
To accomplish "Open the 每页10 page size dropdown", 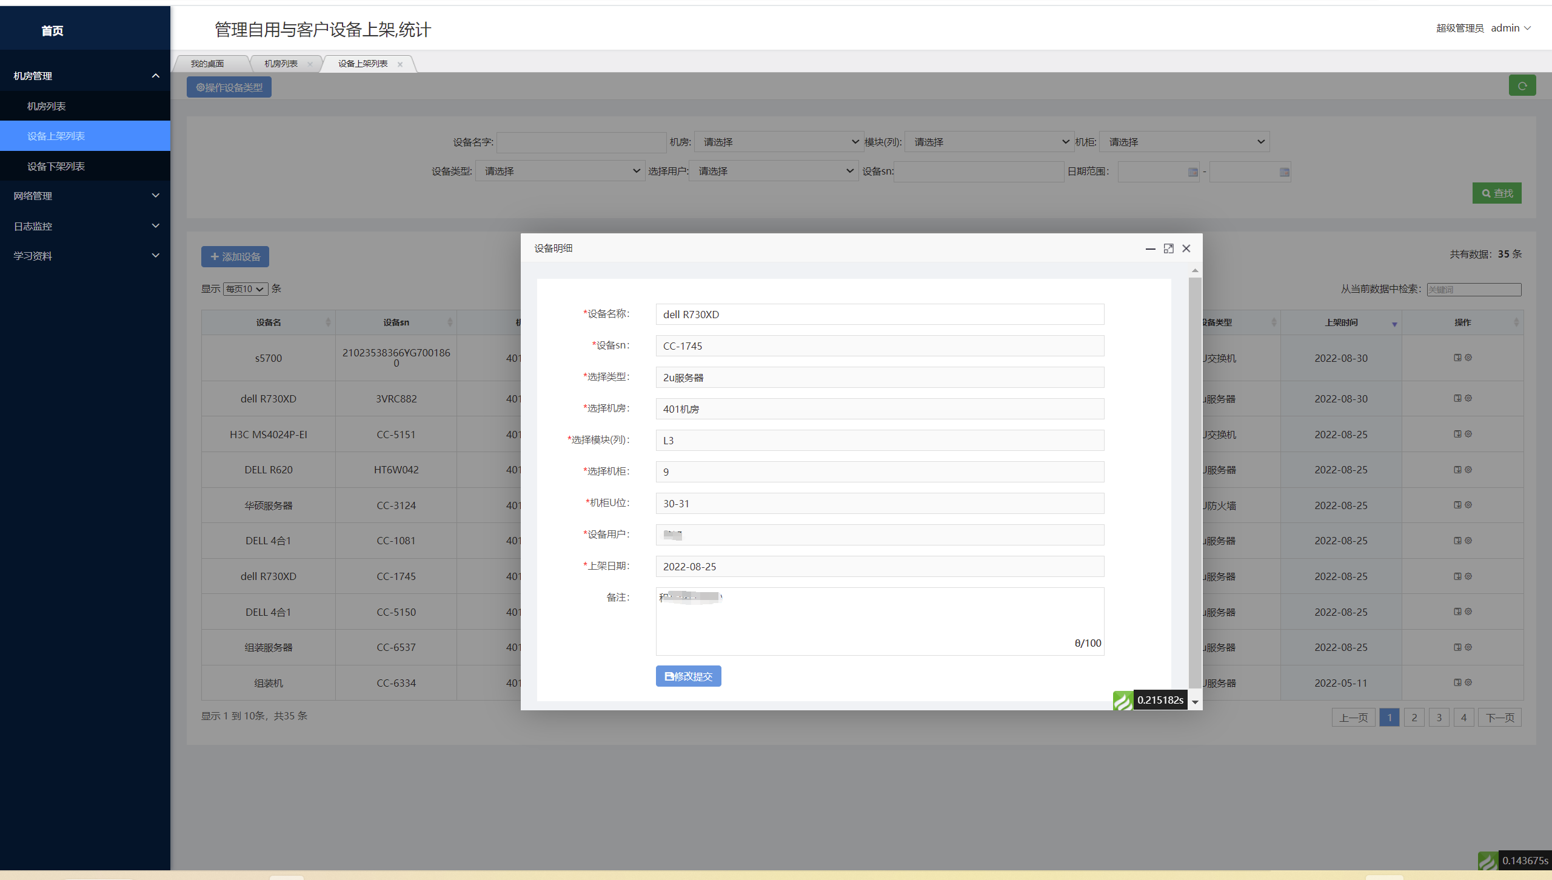I will pos(246,289).
